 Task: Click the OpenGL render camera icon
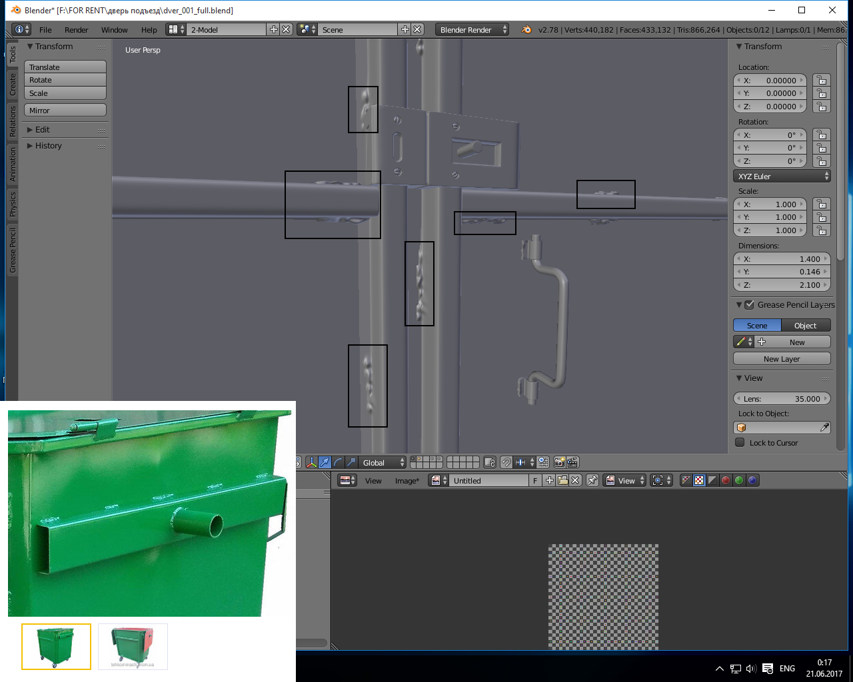click(559, 462)
